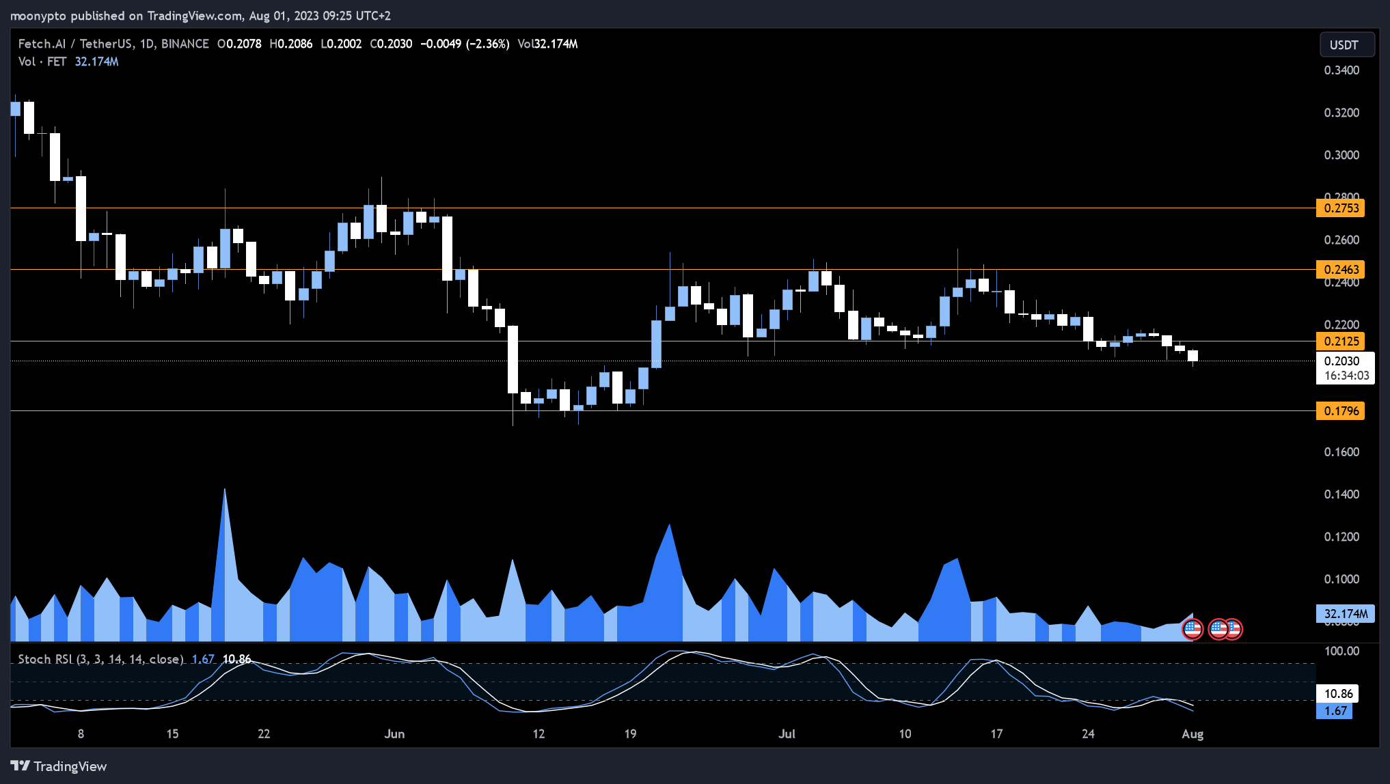Click the O0.2078 open value in the header

pos(239,44)
